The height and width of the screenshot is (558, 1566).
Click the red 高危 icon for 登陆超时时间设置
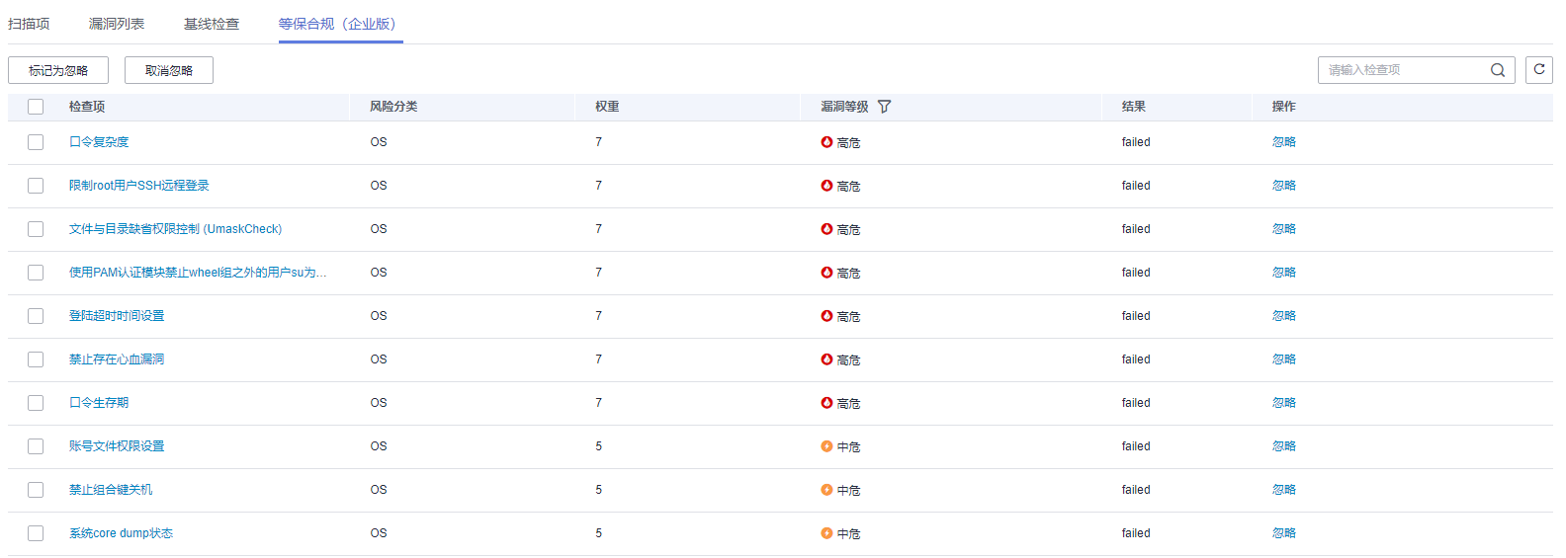[826, 316]
